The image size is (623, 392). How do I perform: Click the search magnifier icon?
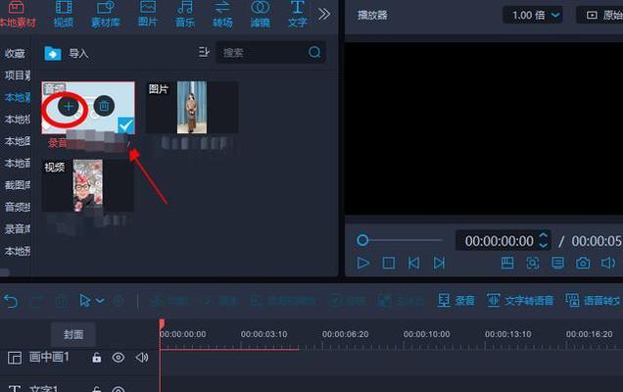(314, 52)
